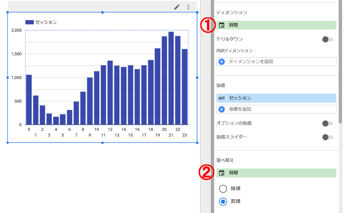Turn on the オプションの指標 switch
Screen dimensions: 346x213
pos(327,123)
